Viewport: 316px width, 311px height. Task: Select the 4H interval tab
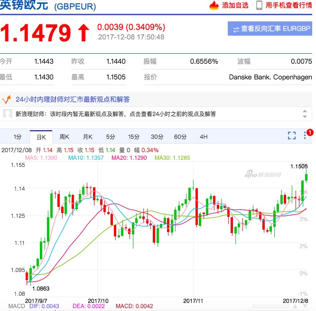point(204,137)
